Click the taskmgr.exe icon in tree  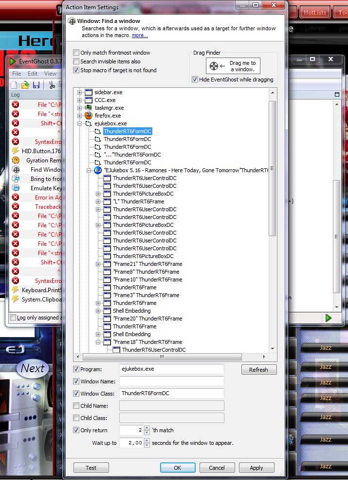click(x=89, y=108)
